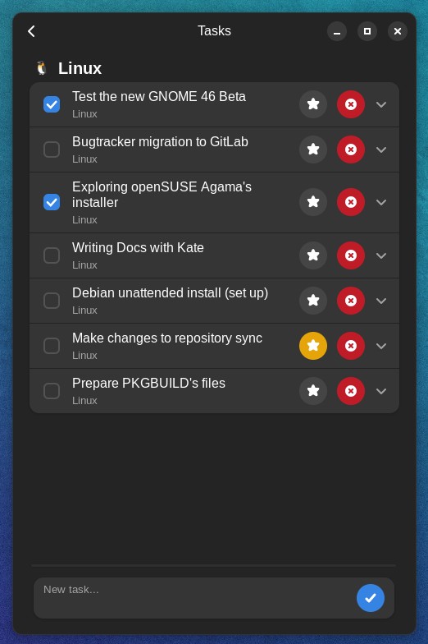
Task: Expand the Writing Docs with Kate row
Action: (x=381, y=255)
